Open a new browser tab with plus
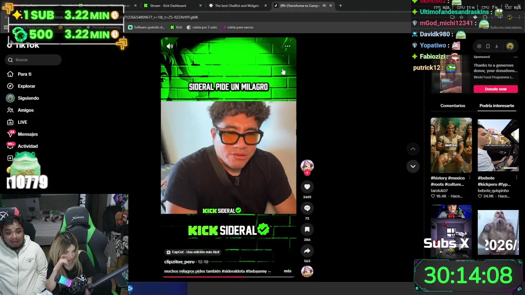Image resolution: width=525 pixels, height=295 pixels. point(340,6)
